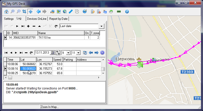Click the Home icon in the toolbar
Image resolution: width=203 pixels, height=111 pixels.
tap(7, 12)
